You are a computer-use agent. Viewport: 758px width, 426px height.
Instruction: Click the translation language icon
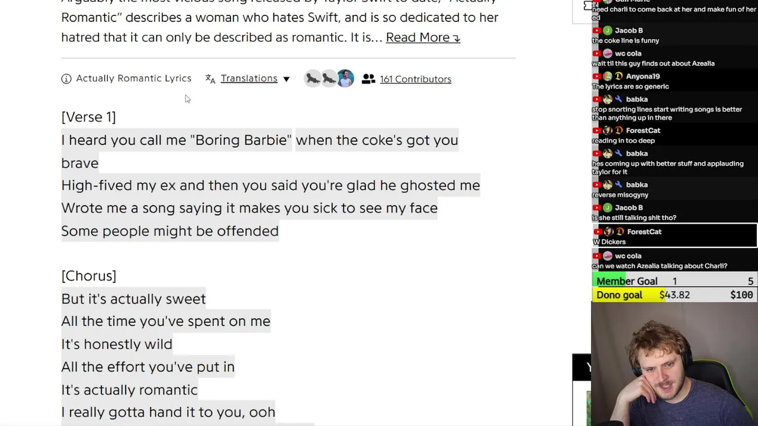[x=210, y=79]
